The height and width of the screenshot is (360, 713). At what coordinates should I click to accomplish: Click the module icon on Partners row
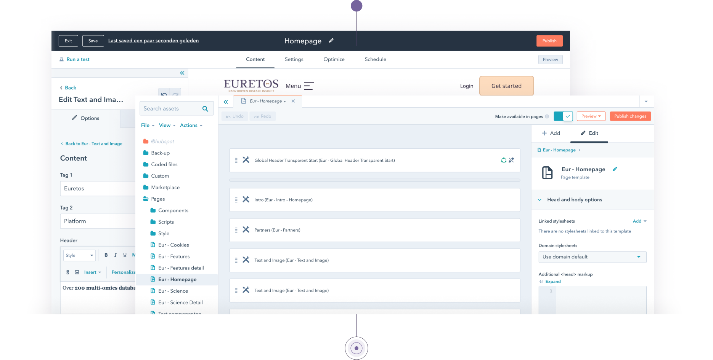tap(246, 229)
